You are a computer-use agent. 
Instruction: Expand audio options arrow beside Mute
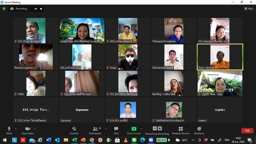16,129
